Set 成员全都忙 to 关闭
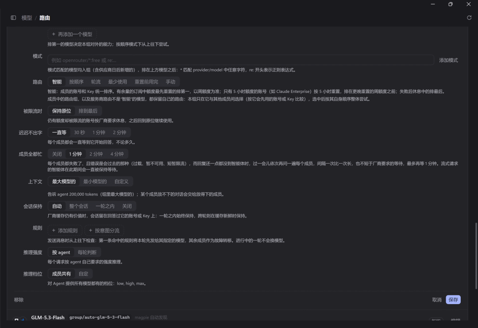Screen dimensions: 478x328 point(57,154)
